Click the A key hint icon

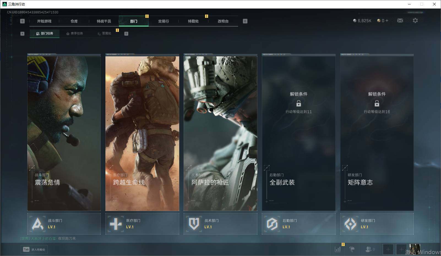coord(23,34)
